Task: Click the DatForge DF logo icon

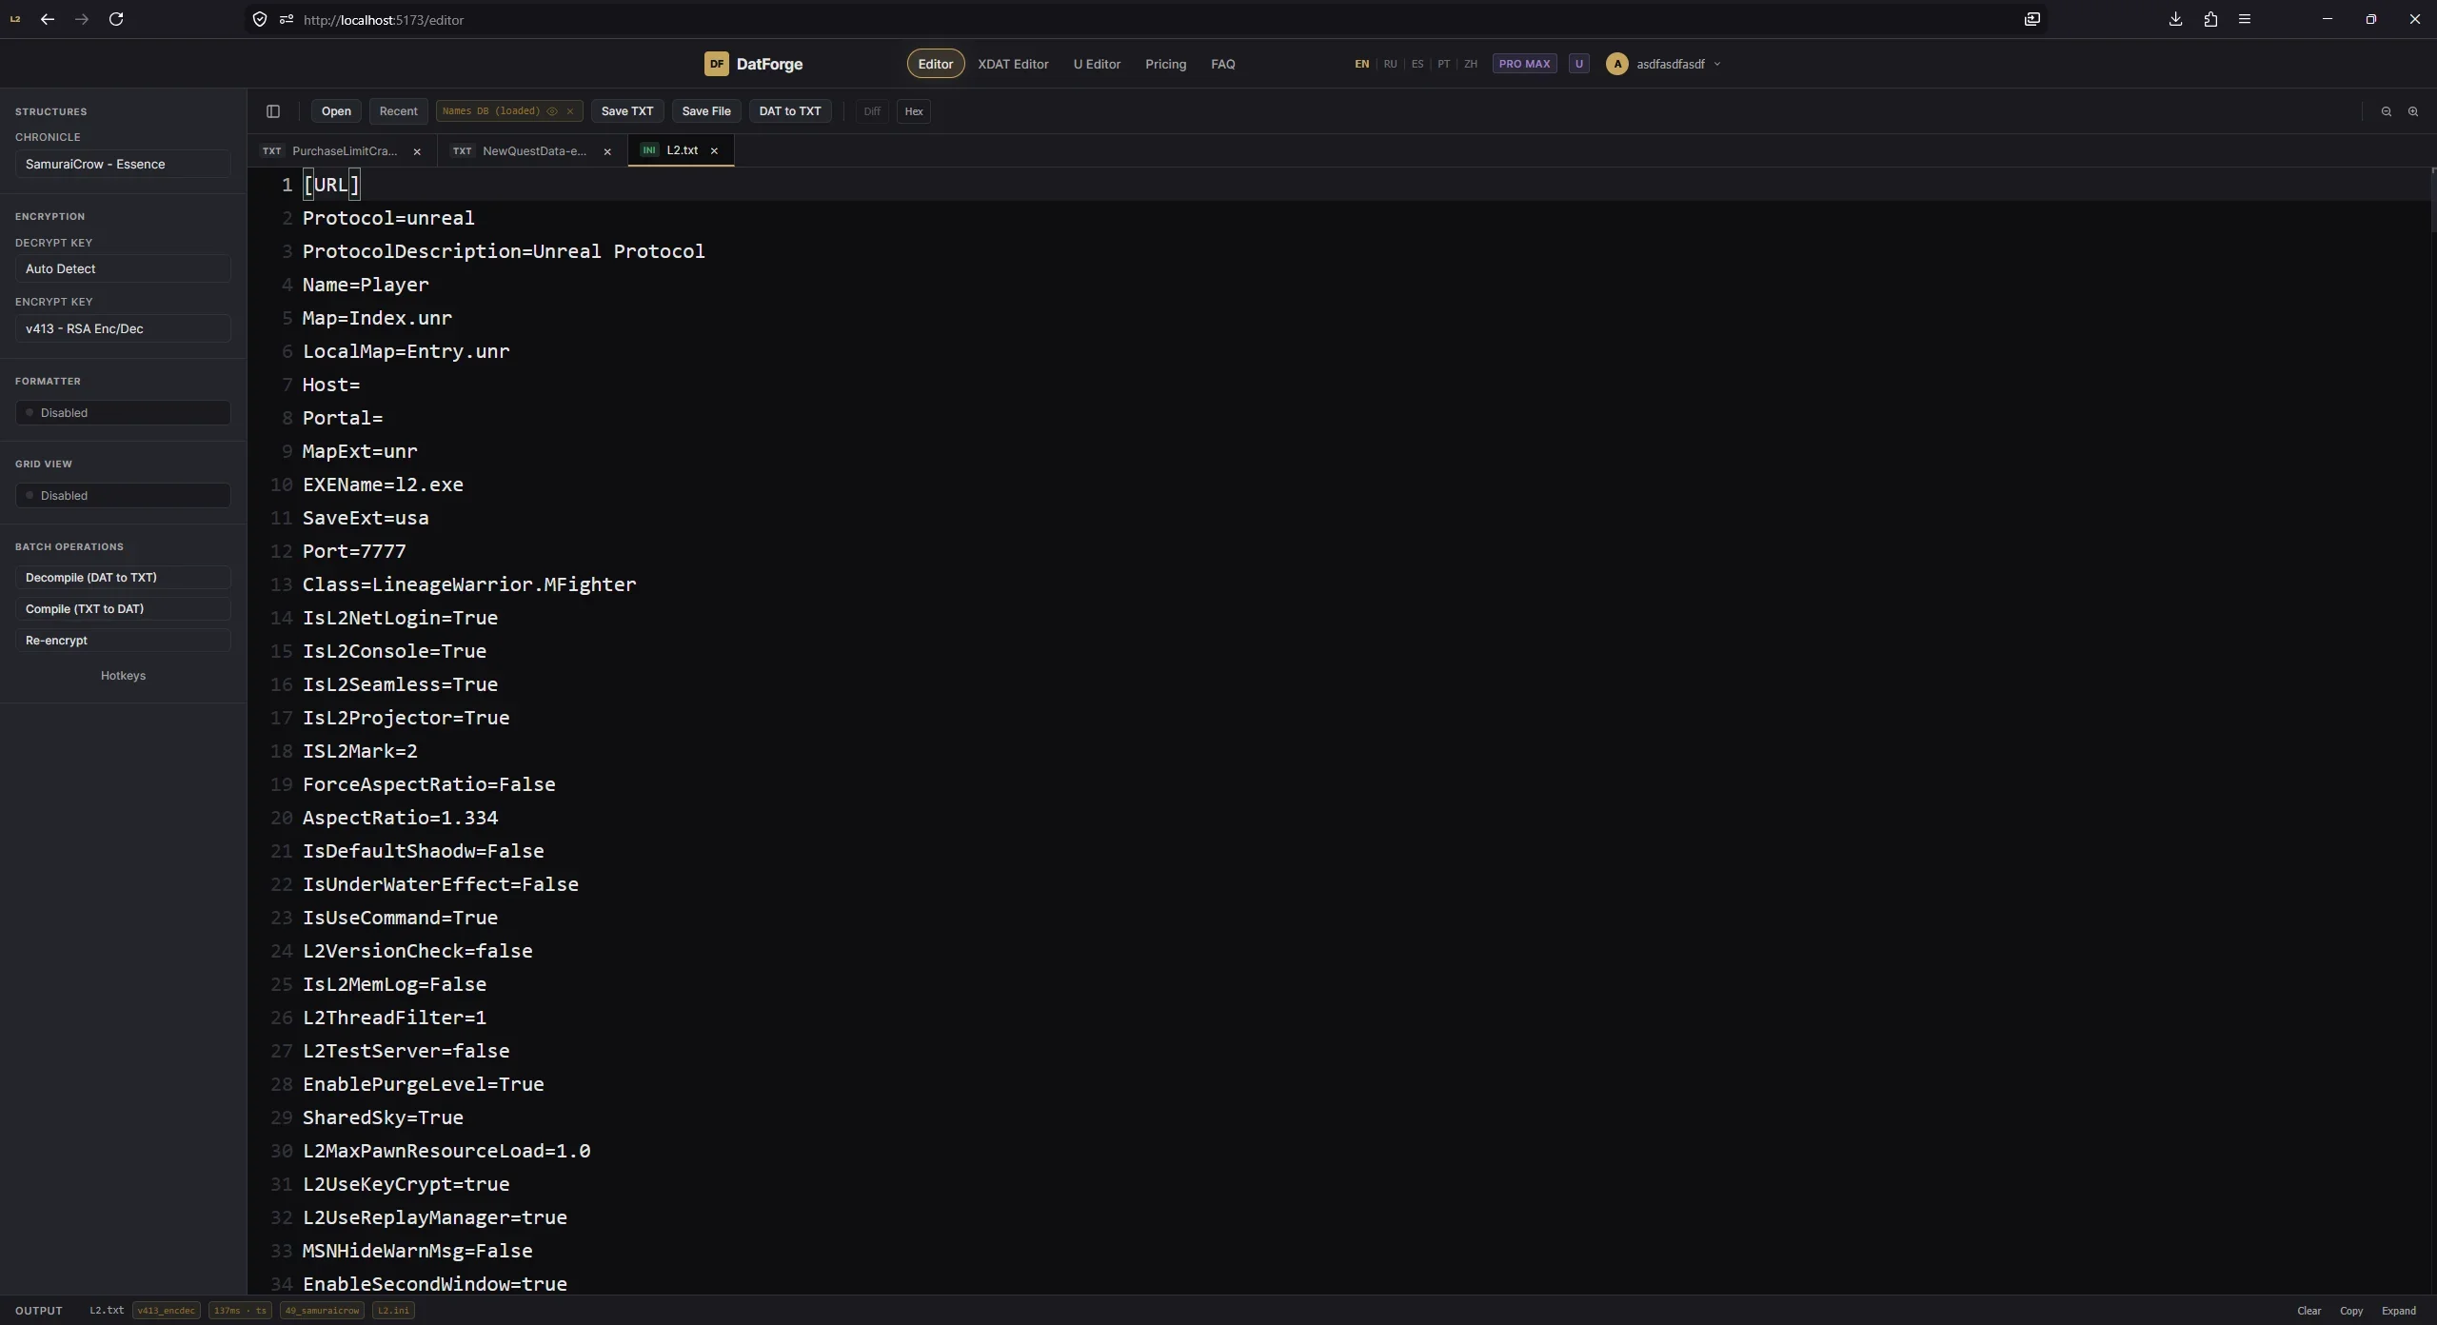Action: [x=716, y=64]
